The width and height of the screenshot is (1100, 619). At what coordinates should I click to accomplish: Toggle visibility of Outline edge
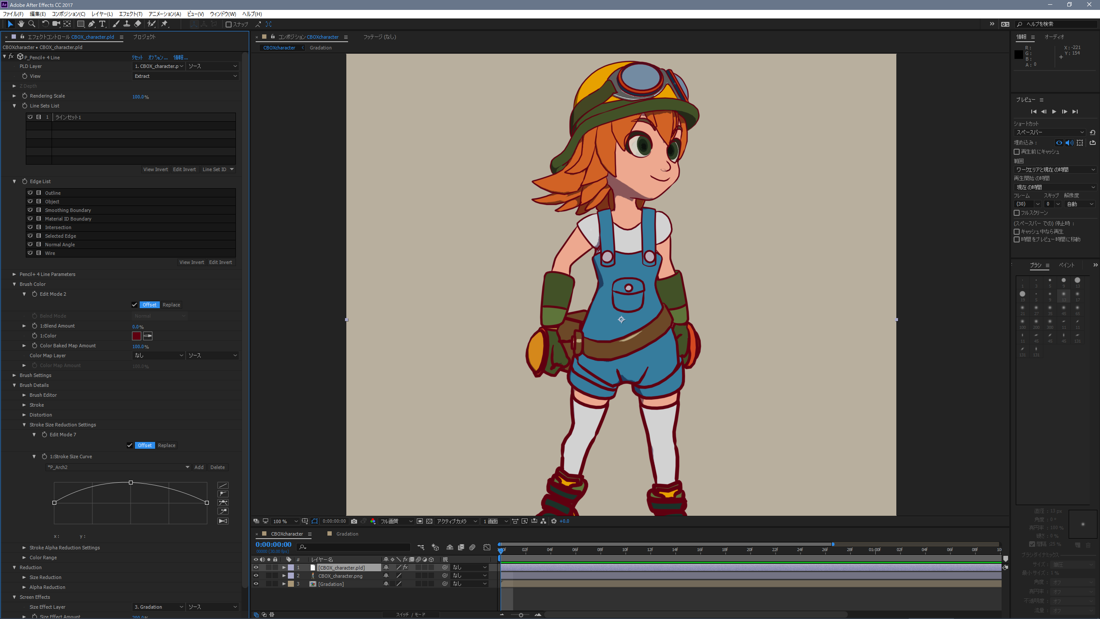30,193
